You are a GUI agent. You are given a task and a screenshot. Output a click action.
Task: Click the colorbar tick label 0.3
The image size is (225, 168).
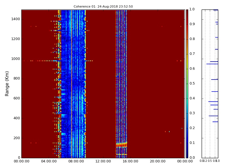[192, 113]
